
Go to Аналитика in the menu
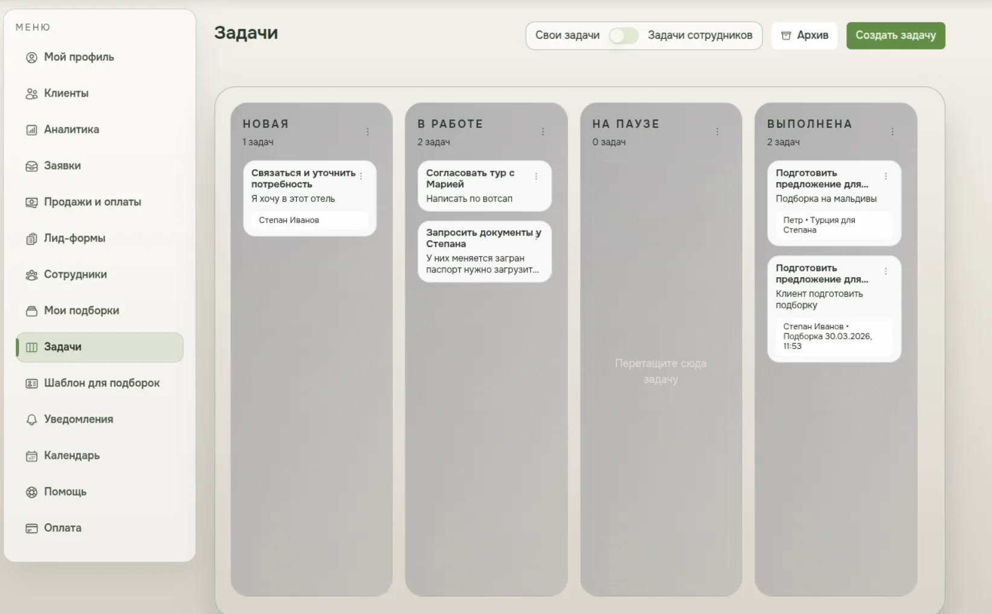coord(100,130)
